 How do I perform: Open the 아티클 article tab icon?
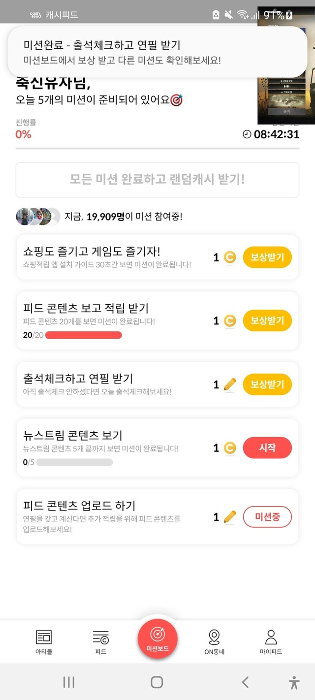tap(44, 637)
